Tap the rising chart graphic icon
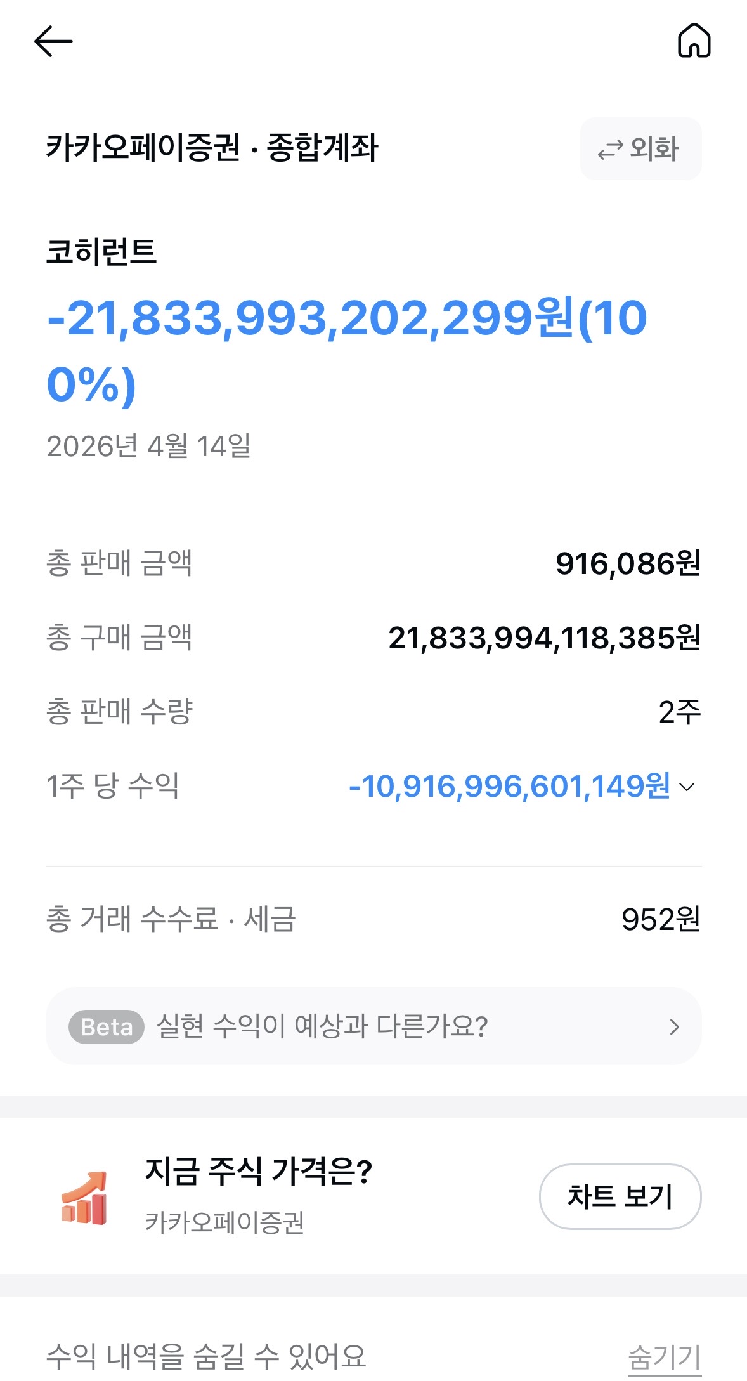This screenshot has width=747, height=1381. pos(84,1197)
